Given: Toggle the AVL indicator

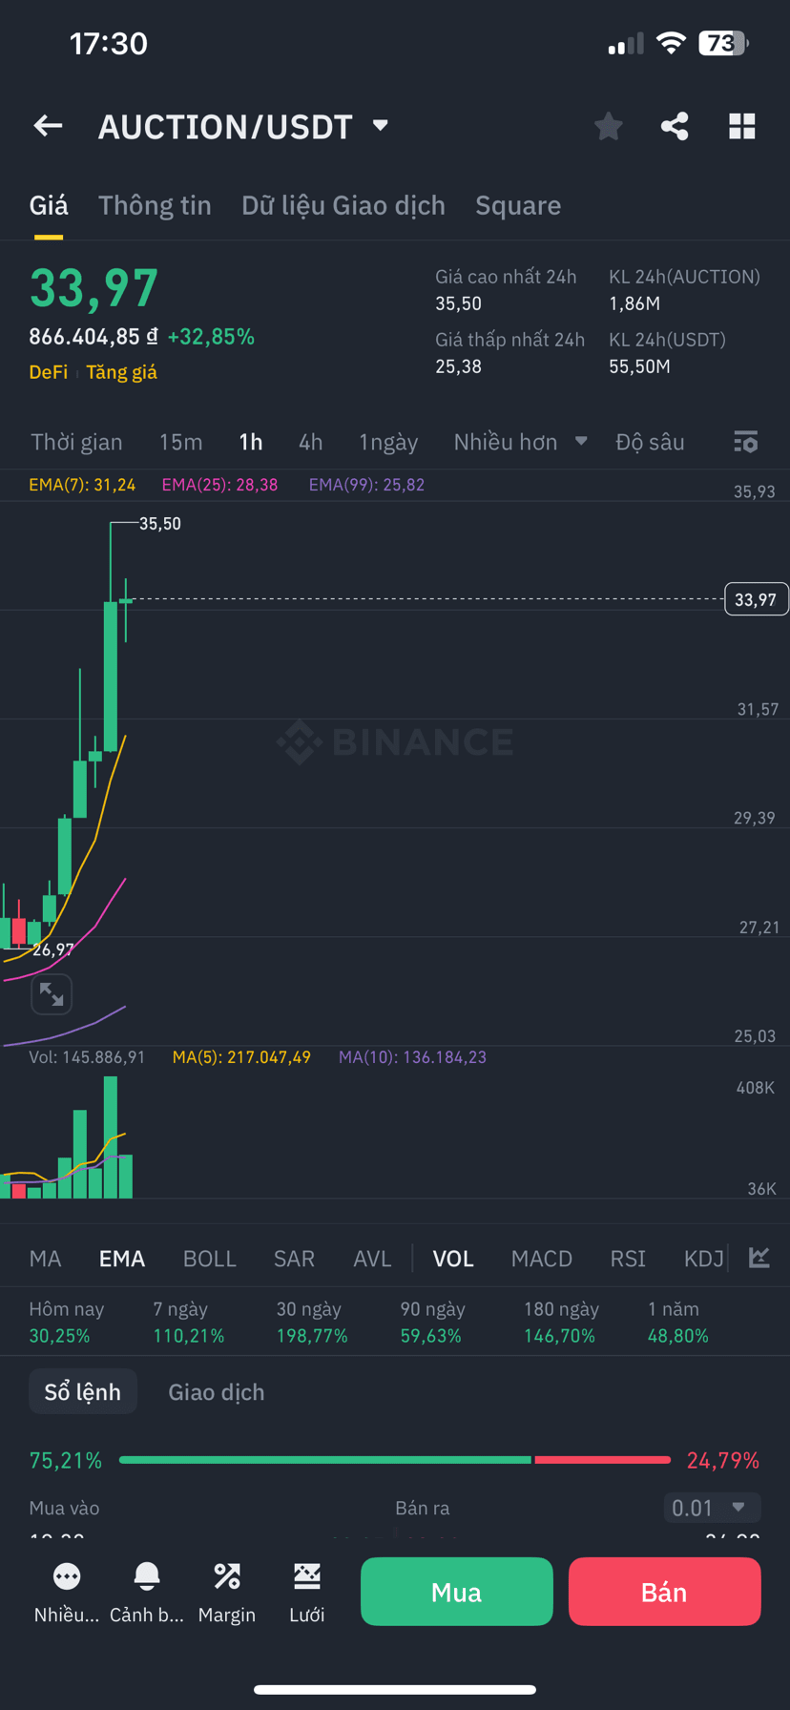Looking at the screenshot, I should point(372,1259).
